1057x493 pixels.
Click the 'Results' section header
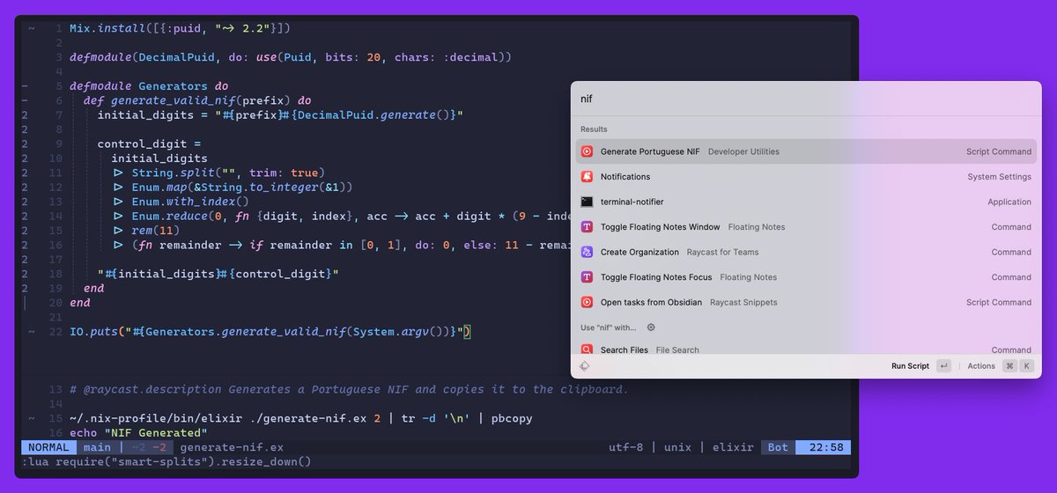pos(594,129)
